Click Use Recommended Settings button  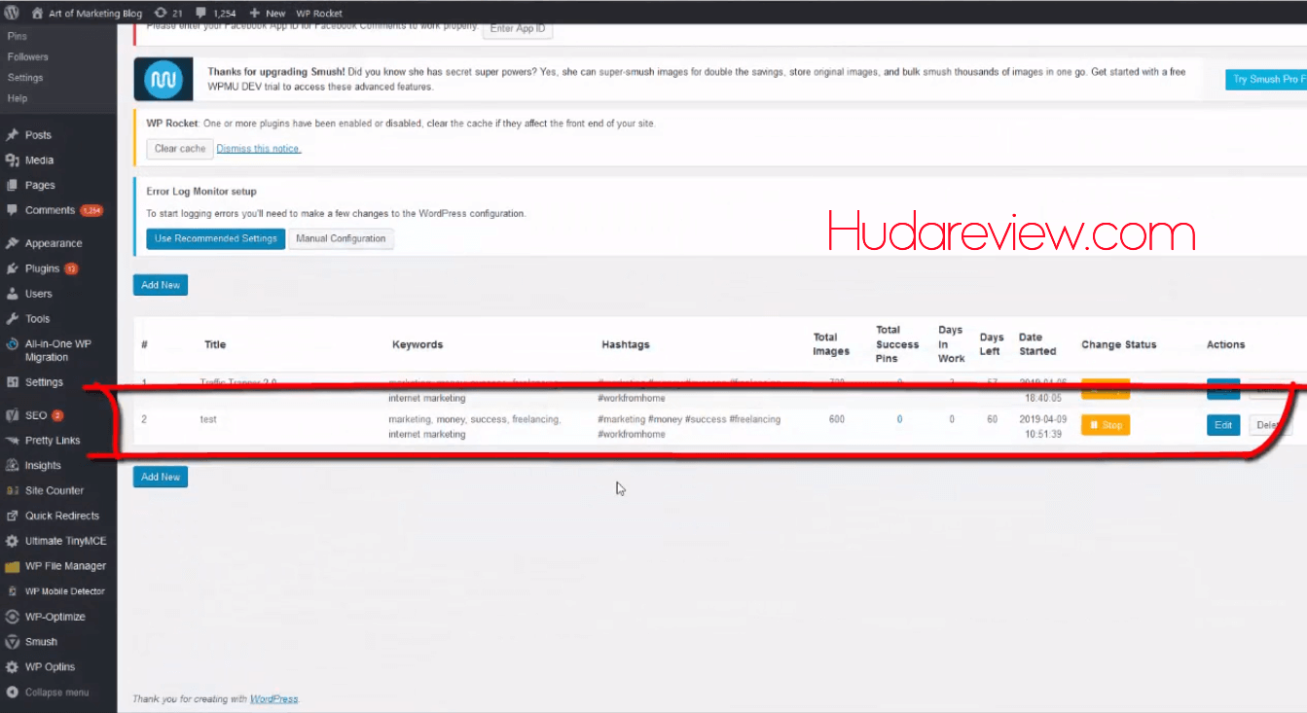tap(216, 238)
